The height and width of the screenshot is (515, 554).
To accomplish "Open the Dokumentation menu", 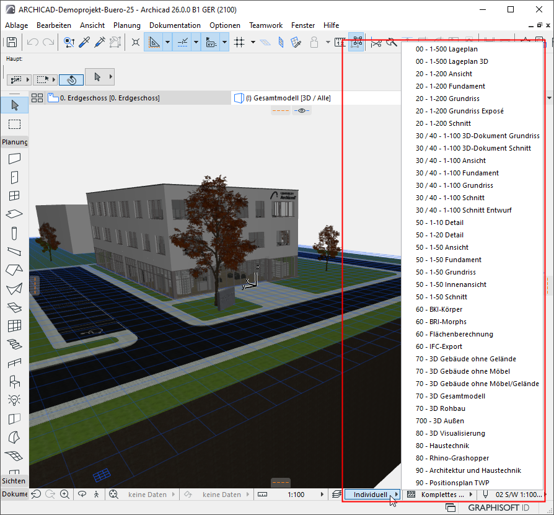I will click(175, 25).
